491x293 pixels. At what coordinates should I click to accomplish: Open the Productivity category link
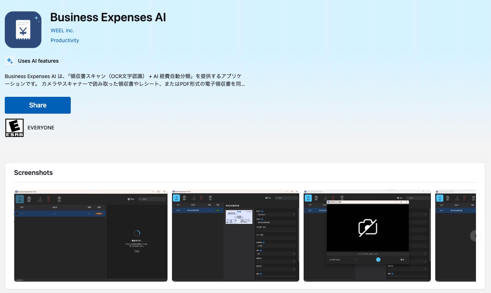click(65, 40)
